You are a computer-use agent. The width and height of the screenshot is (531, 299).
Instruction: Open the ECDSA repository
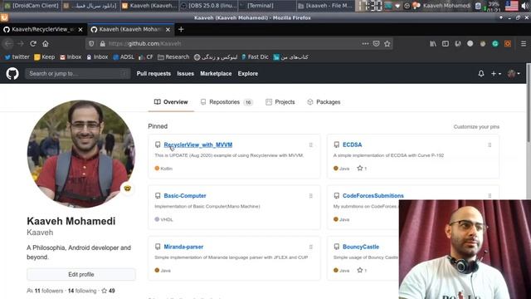[x=352, y=145]
